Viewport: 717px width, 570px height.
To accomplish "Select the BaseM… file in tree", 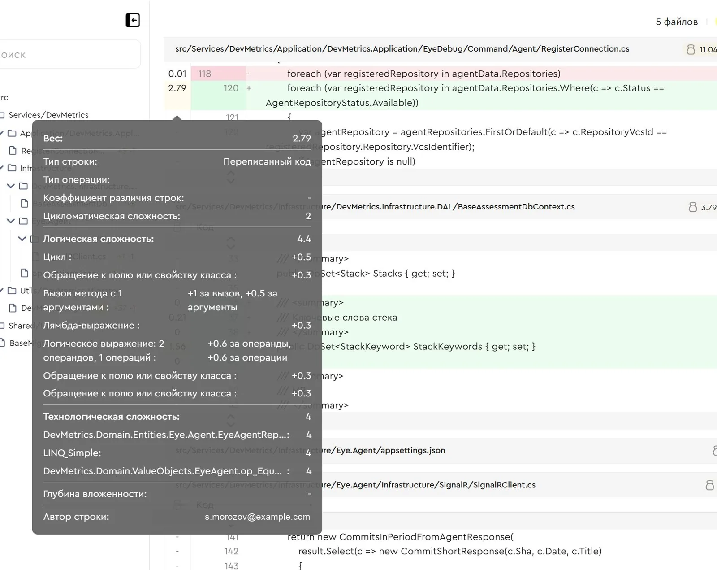I will [21, 343].
